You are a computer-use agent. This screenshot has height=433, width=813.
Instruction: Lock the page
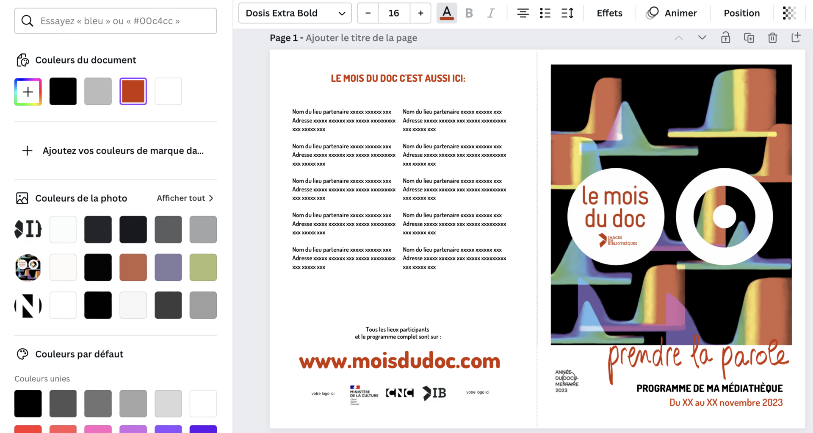tap(725, 38)
